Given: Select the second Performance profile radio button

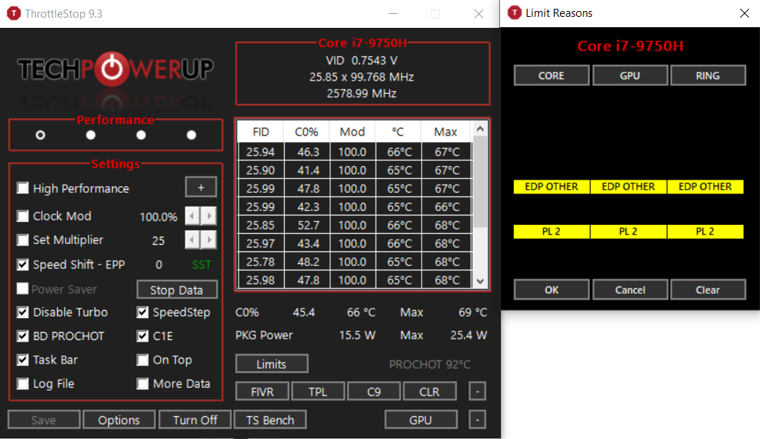Looking at the screenshot, I should 91,135.
